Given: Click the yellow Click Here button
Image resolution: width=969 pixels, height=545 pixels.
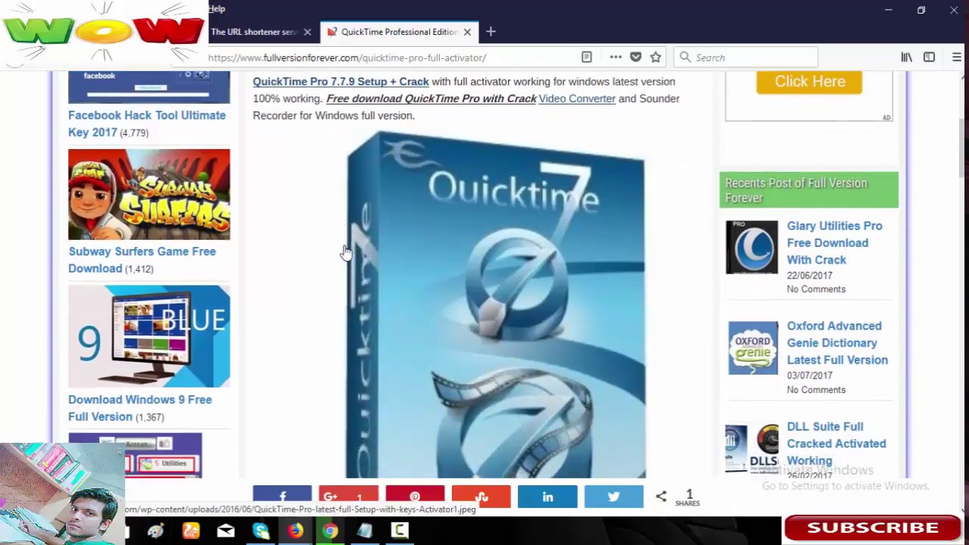Looking at the screenshot, I should coord(809,82).
